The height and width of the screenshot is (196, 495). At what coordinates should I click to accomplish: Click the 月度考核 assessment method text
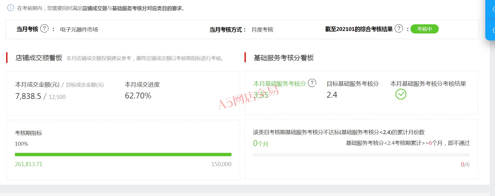262,30
